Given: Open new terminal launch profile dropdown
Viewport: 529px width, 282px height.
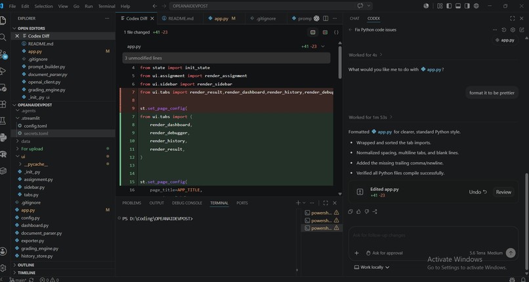Looking at the screenshot, I should coord(304,203).
